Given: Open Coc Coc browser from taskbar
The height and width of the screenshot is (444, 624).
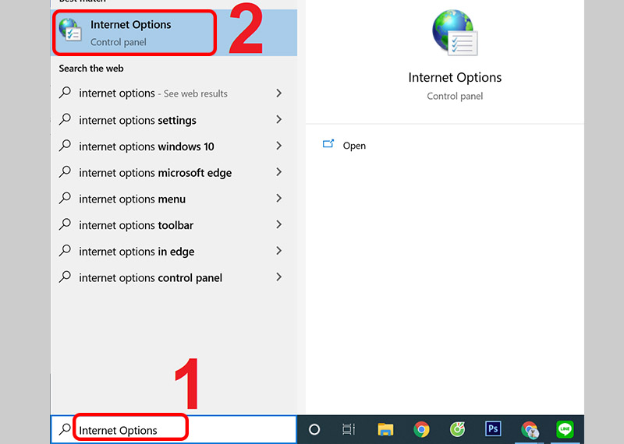Looking at the screenshot, I should 457,429.
